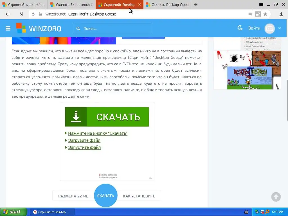
Task: Open the Windows start button
Action: (13, 212)
